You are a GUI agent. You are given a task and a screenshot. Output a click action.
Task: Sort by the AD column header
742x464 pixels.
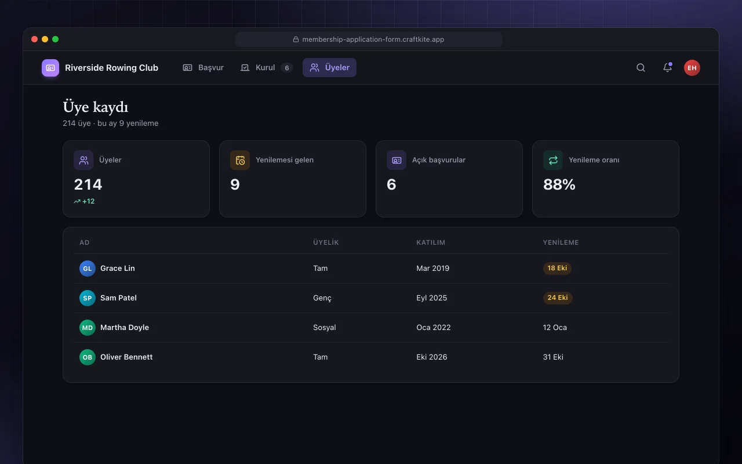click(x=85, y=242)
